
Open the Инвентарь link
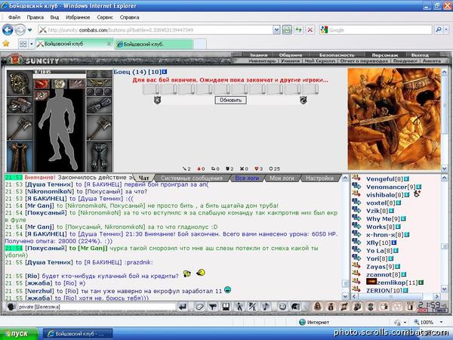[x=262, y=61]
